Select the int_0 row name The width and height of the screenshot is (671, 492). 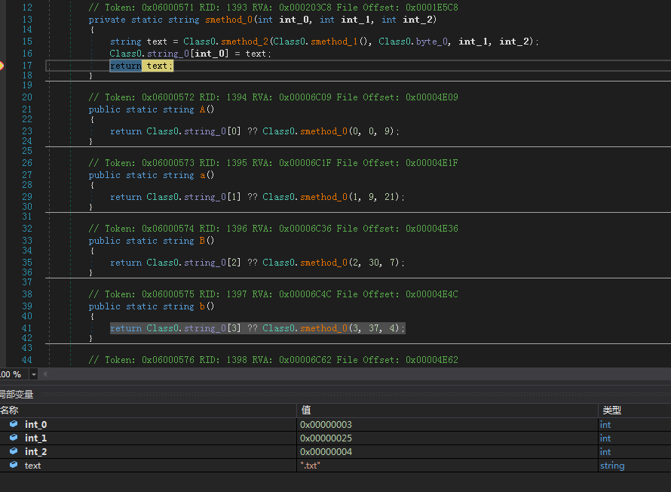click(x=36, y=424)
